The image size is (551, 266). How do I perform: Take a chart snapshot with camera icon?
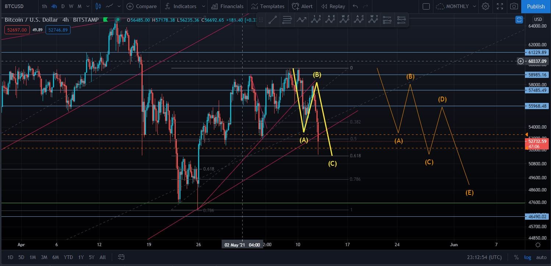(x=514, y=6)
